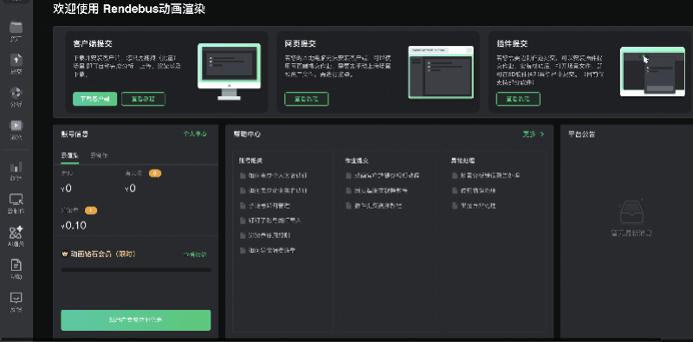The image size is (693, 342).
Task: Select the play-button render icon in the sidebar
Action: [16, 125]
